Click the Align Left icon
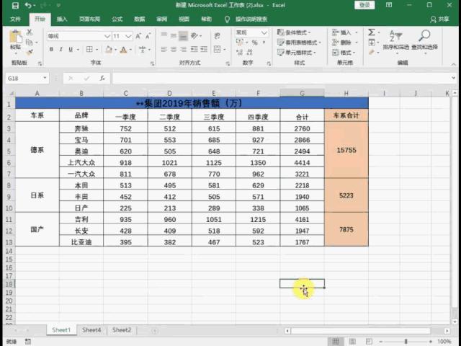 click(164, 50)
